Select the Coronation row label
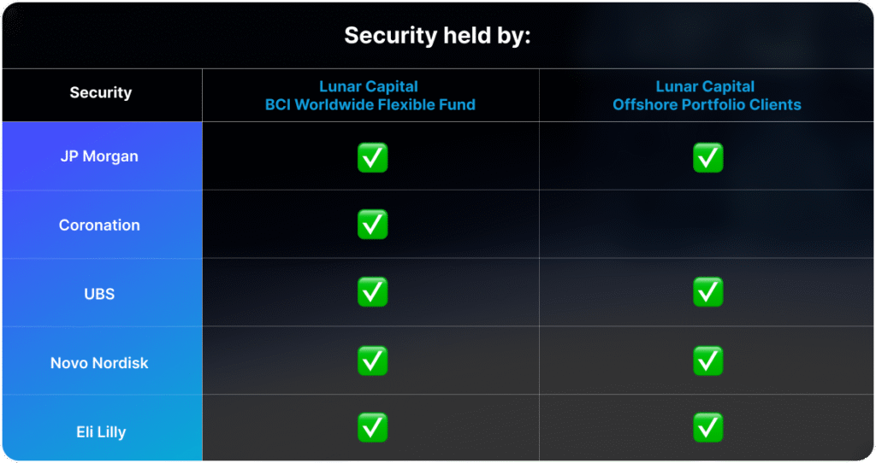The image size is (876, 463). 99,226
